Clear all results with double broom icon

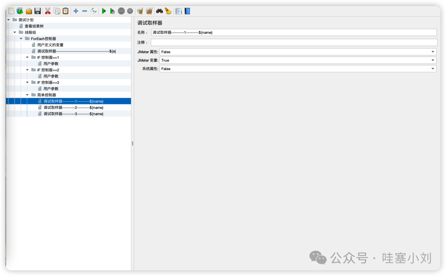pos(149,11)
